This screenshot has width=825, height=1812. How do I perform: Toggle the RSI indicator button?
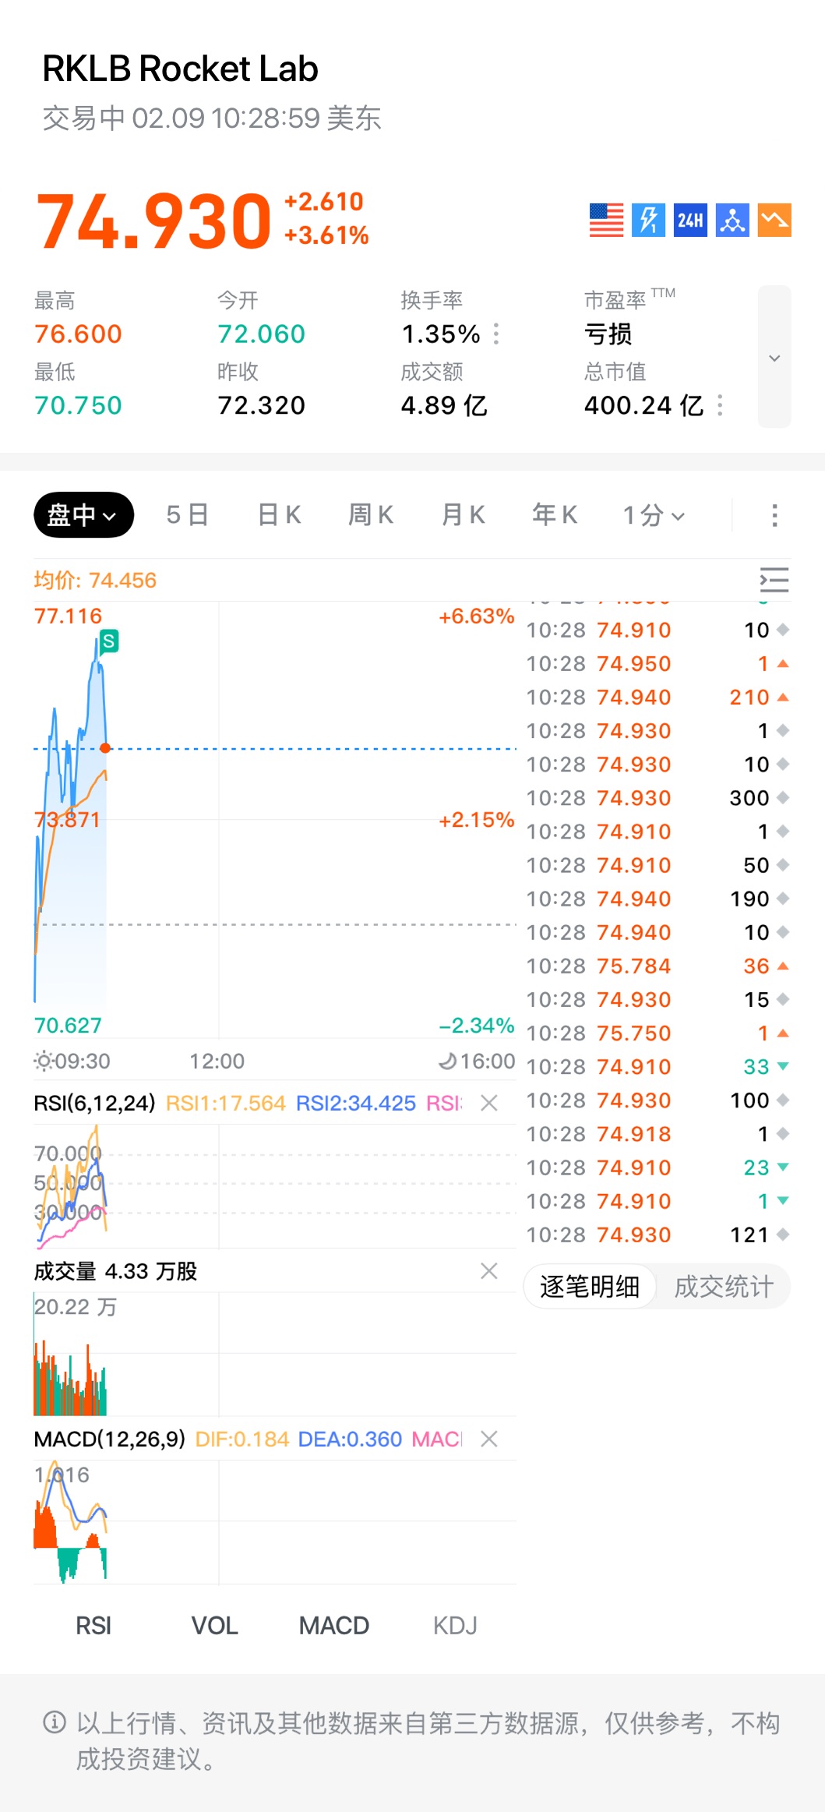pyautogui.click(x=93, y=1626)
